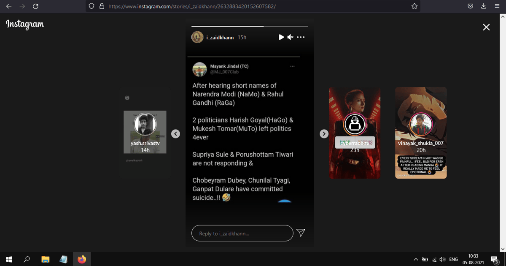The height and width of the screenshot is (266, 506).
Task: Go to previous story with left arrow
Action: pyautogui.click(x=176, y=133)
